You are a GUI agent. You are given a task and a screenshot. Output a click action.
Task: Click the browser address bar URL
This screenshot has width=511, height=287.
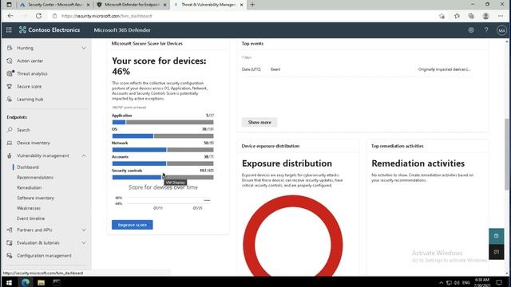tap(106, 16)
